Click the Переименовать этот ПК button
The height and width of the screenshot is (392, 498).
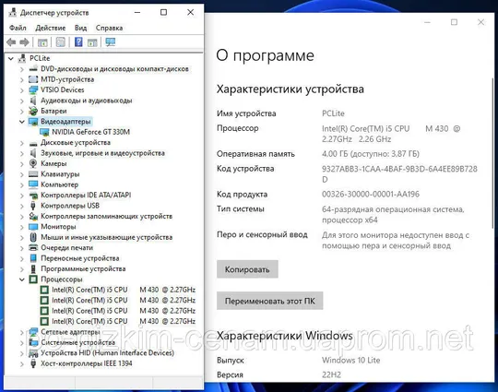pos(270,301)
